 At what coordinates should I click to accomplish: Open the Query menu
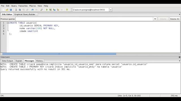click(x=14, y=6)
